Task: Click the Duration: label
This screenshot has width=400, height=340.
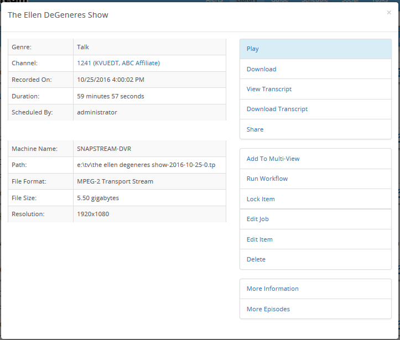Action: click(25, 96)
